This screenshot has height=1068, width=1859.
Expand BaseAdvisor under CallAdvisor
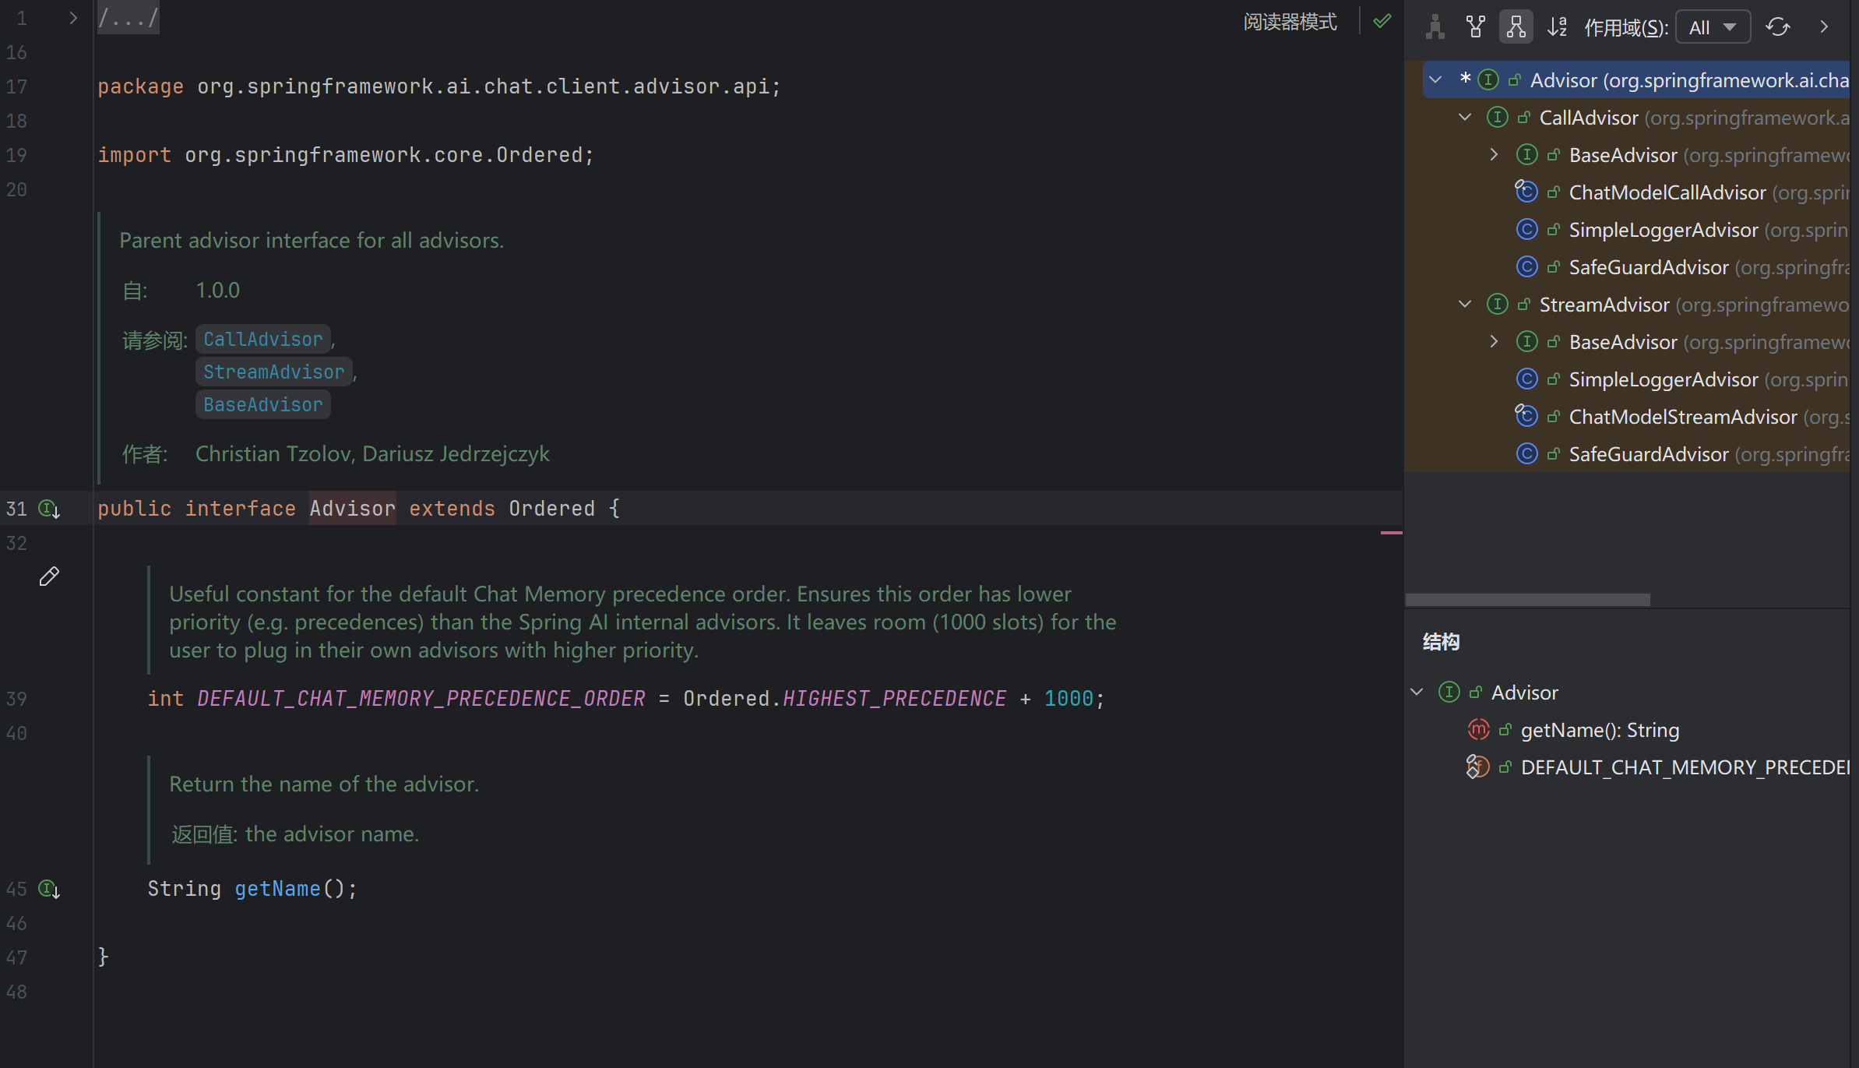tap(1495, 155)
